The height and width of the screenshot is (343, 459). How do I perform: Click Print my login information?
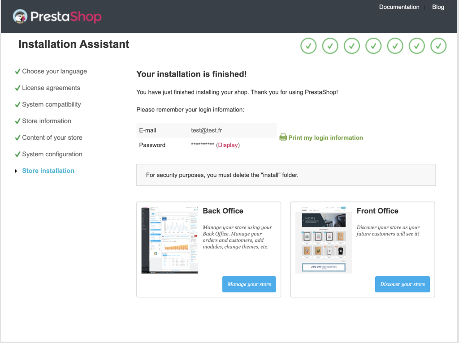click(x=325, y=137)
